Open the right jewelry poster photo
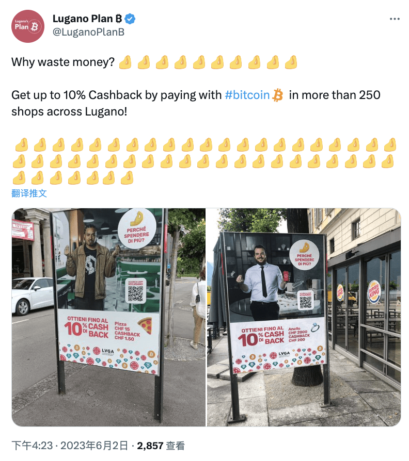The image size is (409, 461). coord(304,317)
